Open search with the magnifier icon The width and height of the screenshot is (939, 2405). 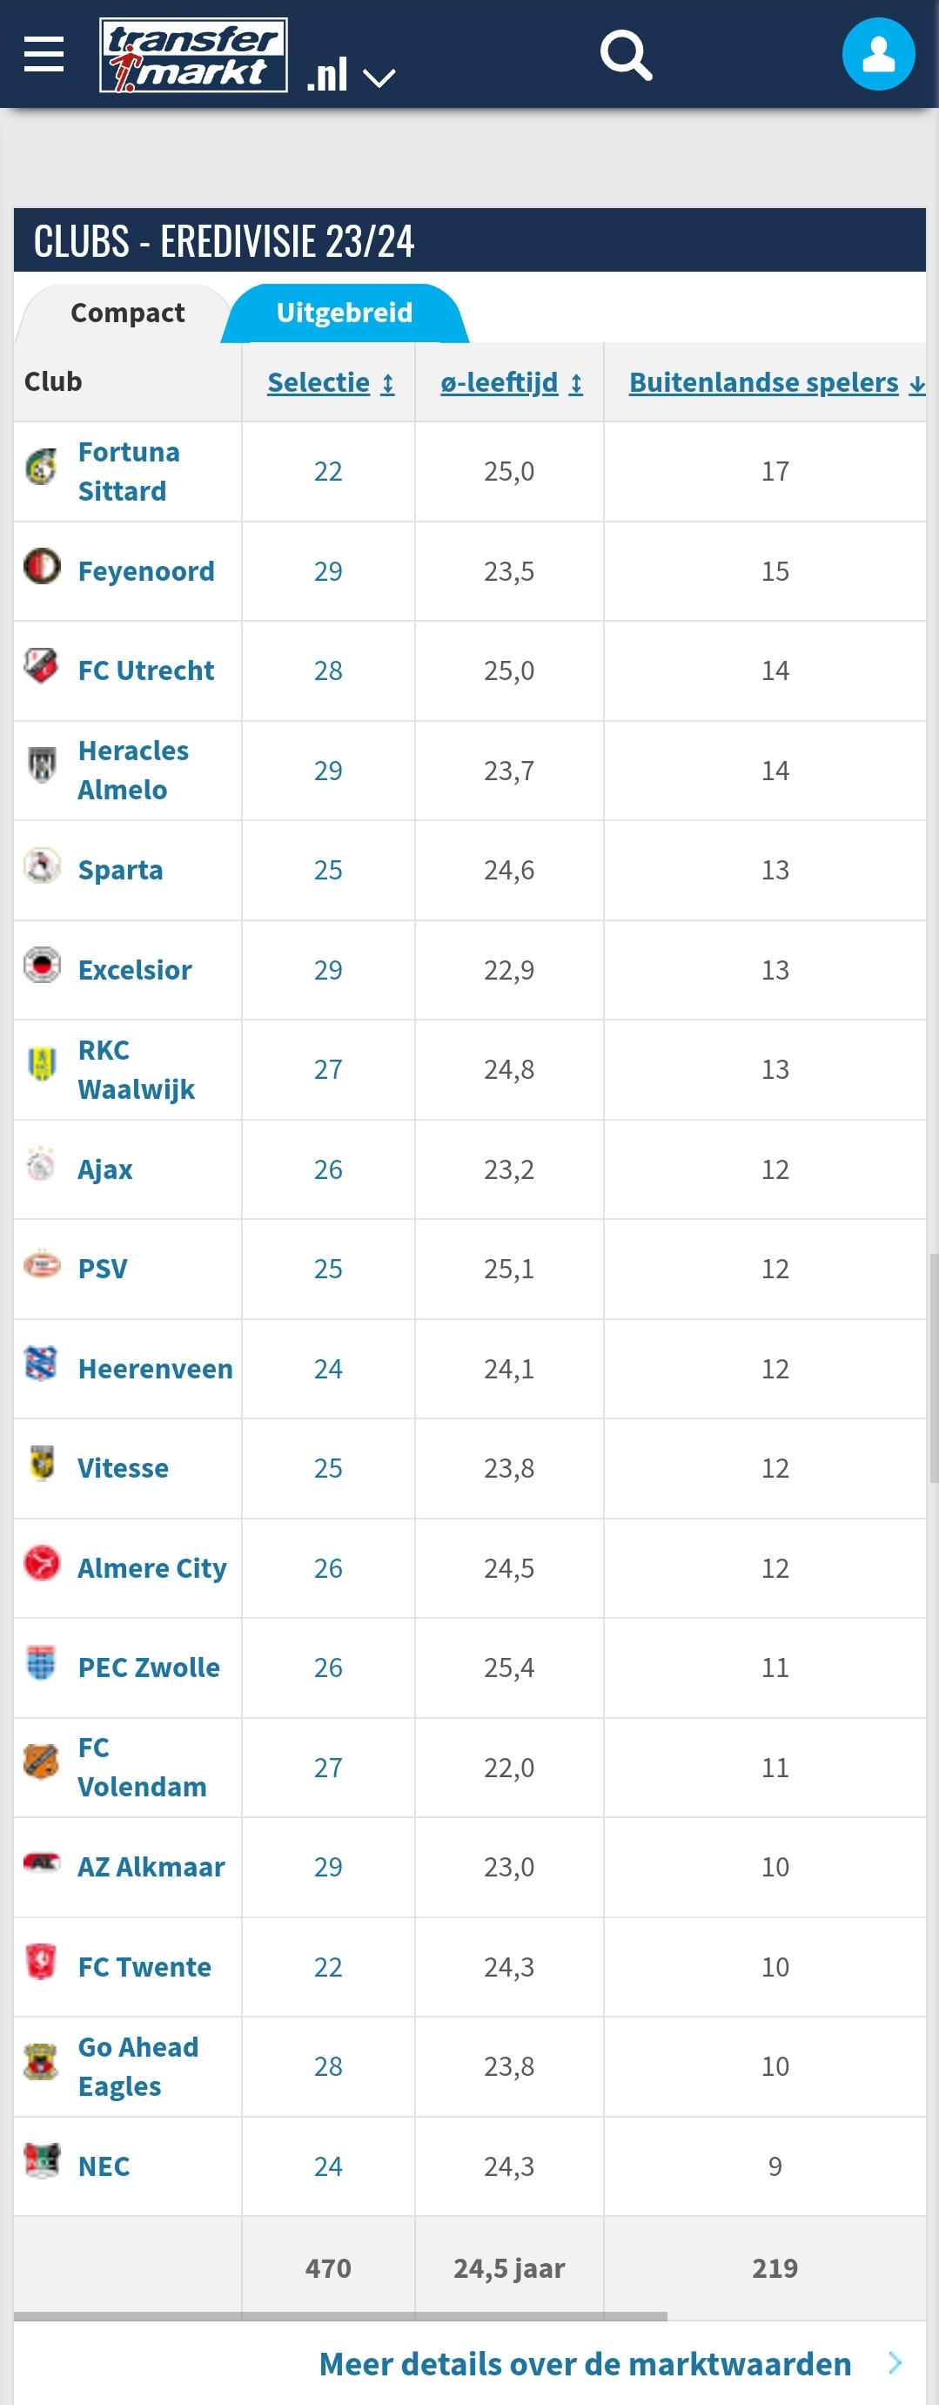[626, 55]
